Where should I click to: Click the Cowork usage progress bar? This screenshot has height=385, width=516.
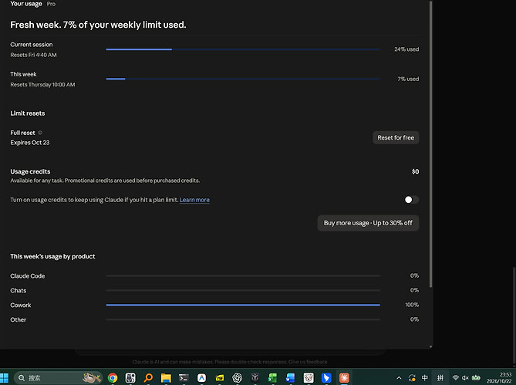click(243, 305)
